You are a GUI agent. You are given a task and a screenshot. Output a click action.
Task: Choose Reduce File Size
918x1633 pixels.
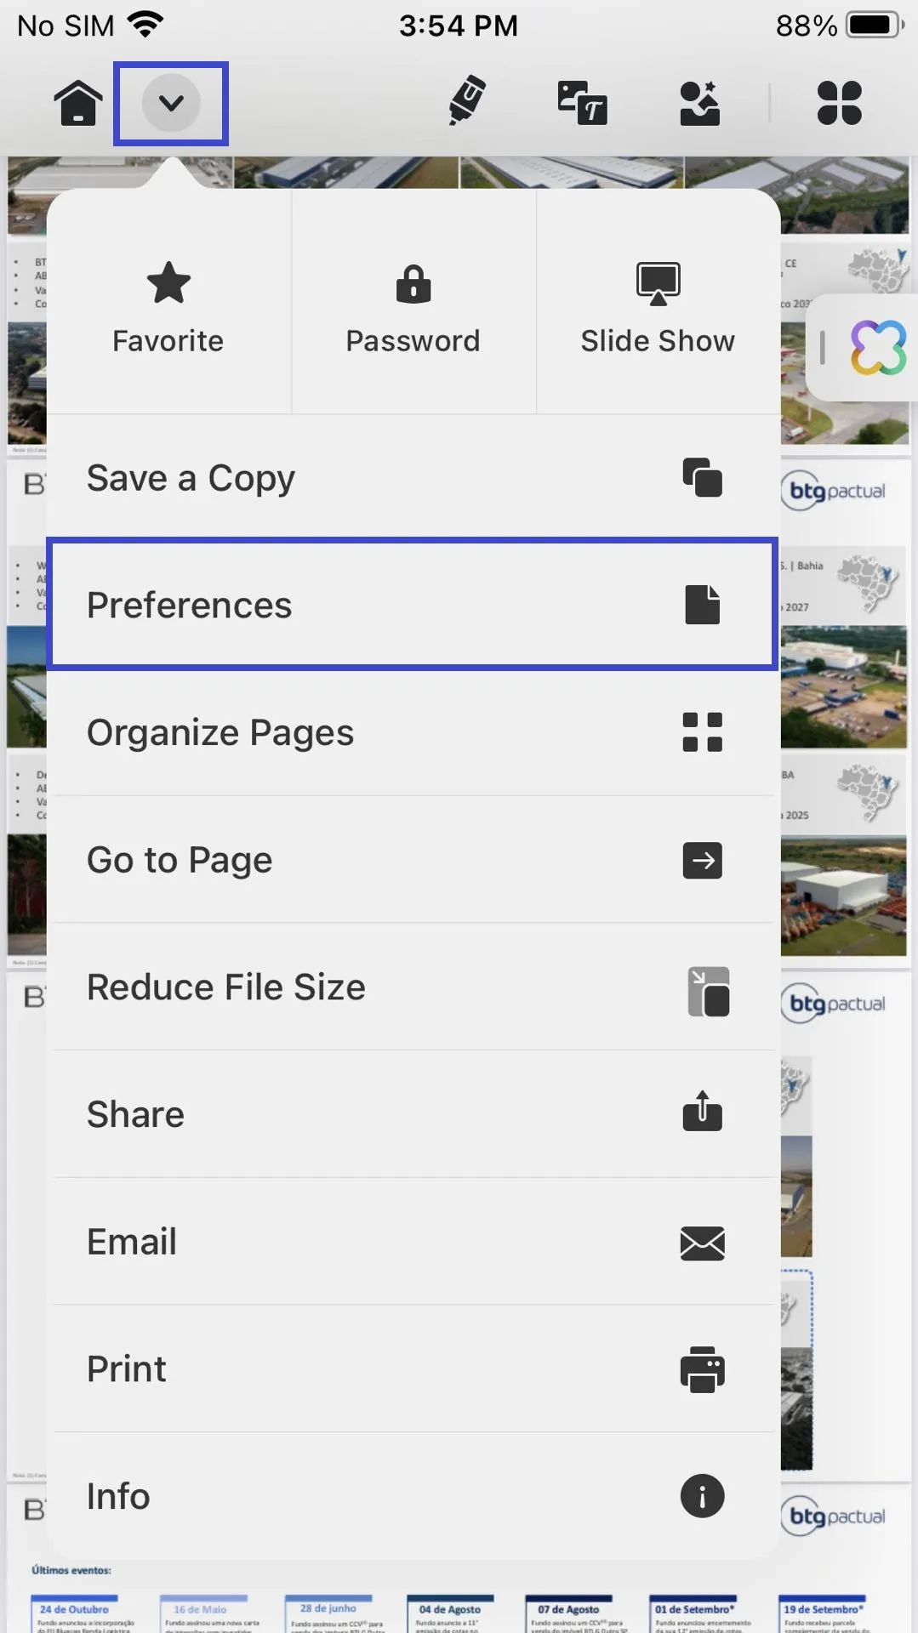(413, 987)
